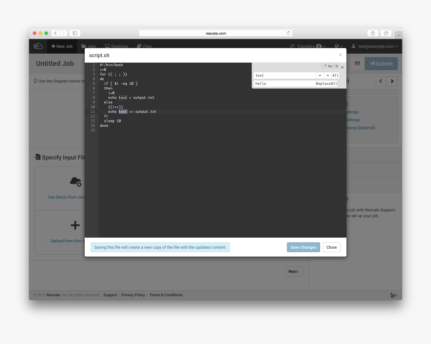431x344 pixels.
Task: Click Rescale link in footer
Action: click(53, 295)
